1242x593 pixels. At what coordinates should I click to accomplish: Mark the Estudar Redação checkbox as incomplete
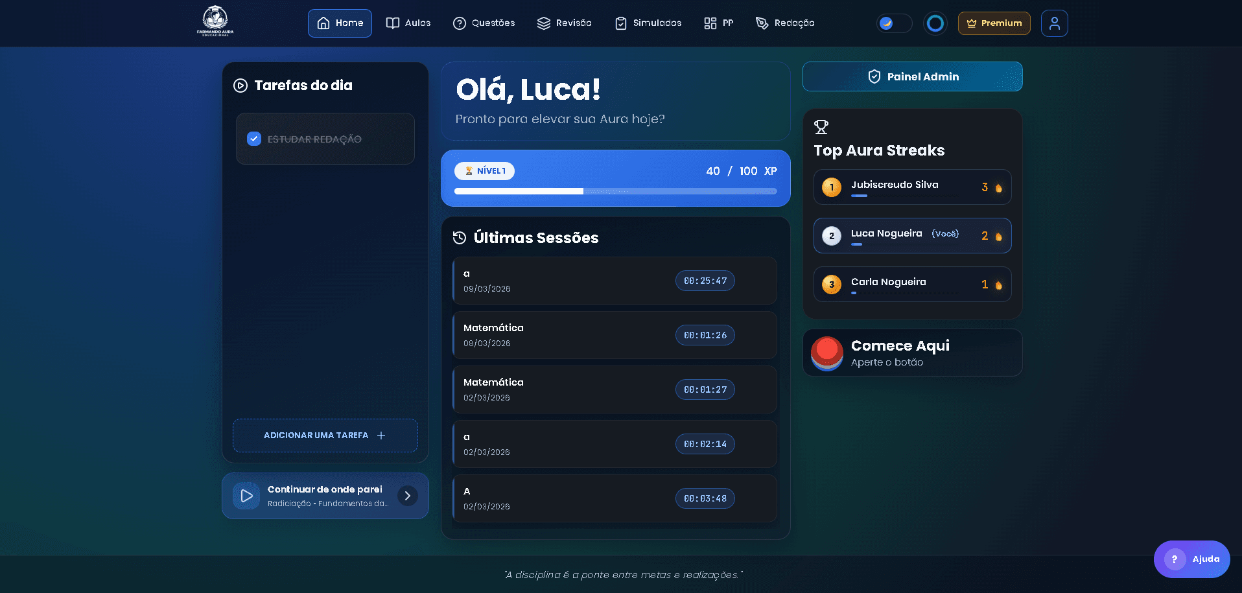pos(253,138)
